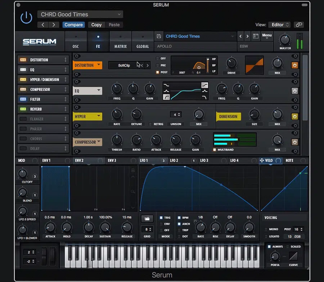This screenshot has width=324, height=282.
Task: Select Compressor in the effects rack
Action: coord(43,89)
